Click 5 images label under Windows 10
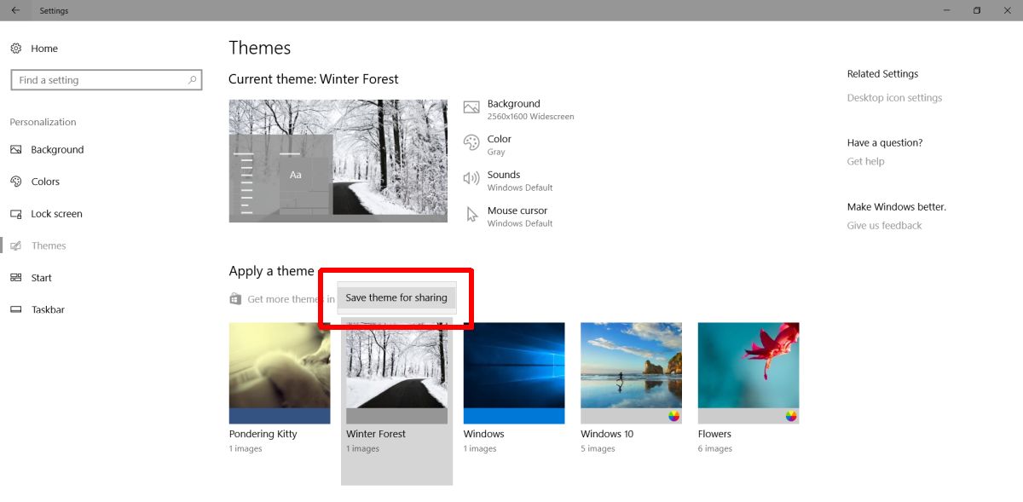The height and width of the screenshot is (502, 1023). coord(598,449)
